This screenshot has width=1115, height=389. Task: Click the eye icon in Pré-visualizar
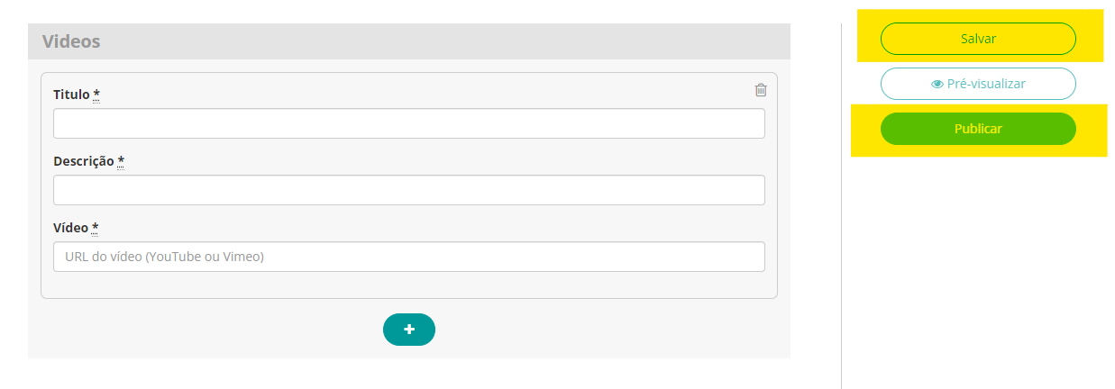coord(937,84)
